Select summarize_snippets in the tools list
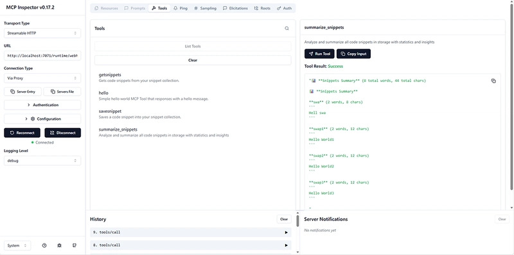 click(x=193, y=132)
